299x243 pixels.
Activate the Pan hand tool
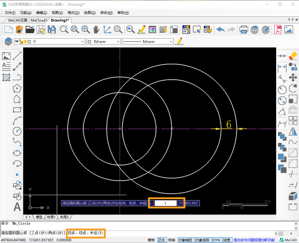click(x=96, y=29)
